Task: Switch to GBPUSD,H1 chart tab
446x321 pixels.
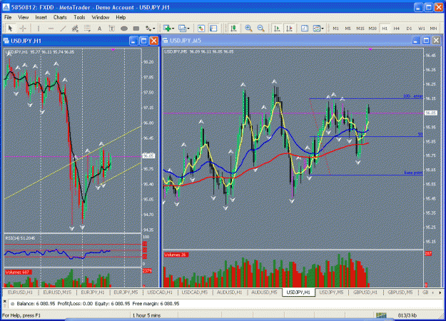Action: [365, 292]
